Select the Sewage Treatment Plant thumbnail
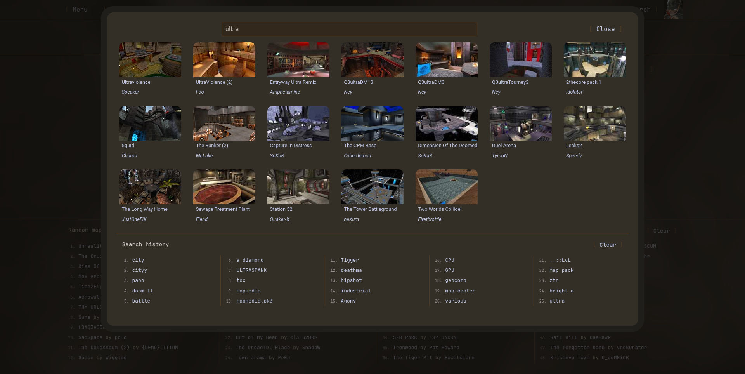The width and height of the screenshot is (745, 374). pyautogui.click(x=224, y=187)
